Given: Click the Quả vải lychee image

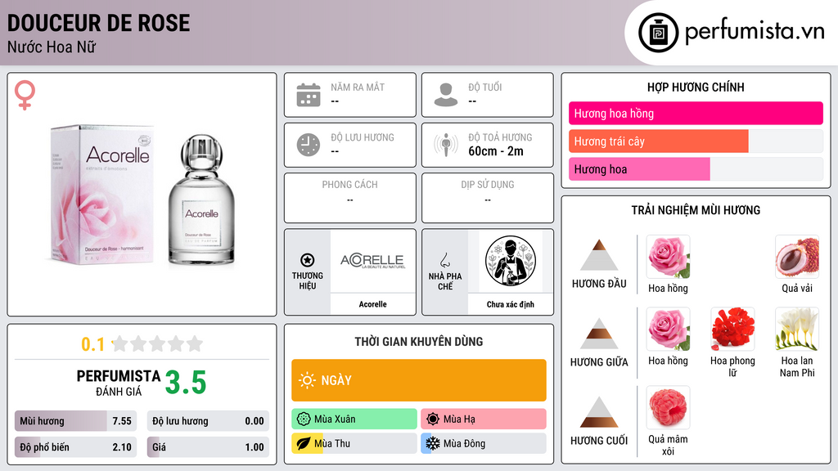Looking at the screenshot, I should tap(797, 257).
